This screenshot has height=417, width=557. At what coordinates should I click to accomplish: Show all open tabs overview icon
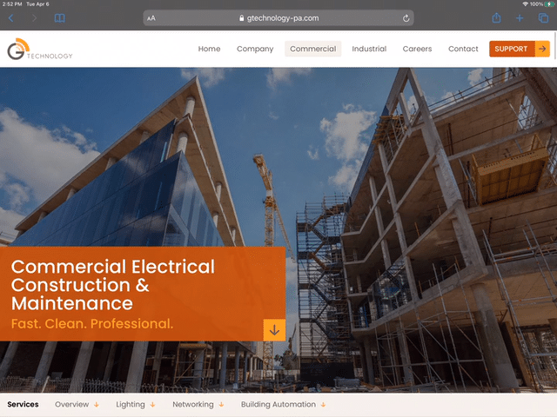tap(543, 18)
